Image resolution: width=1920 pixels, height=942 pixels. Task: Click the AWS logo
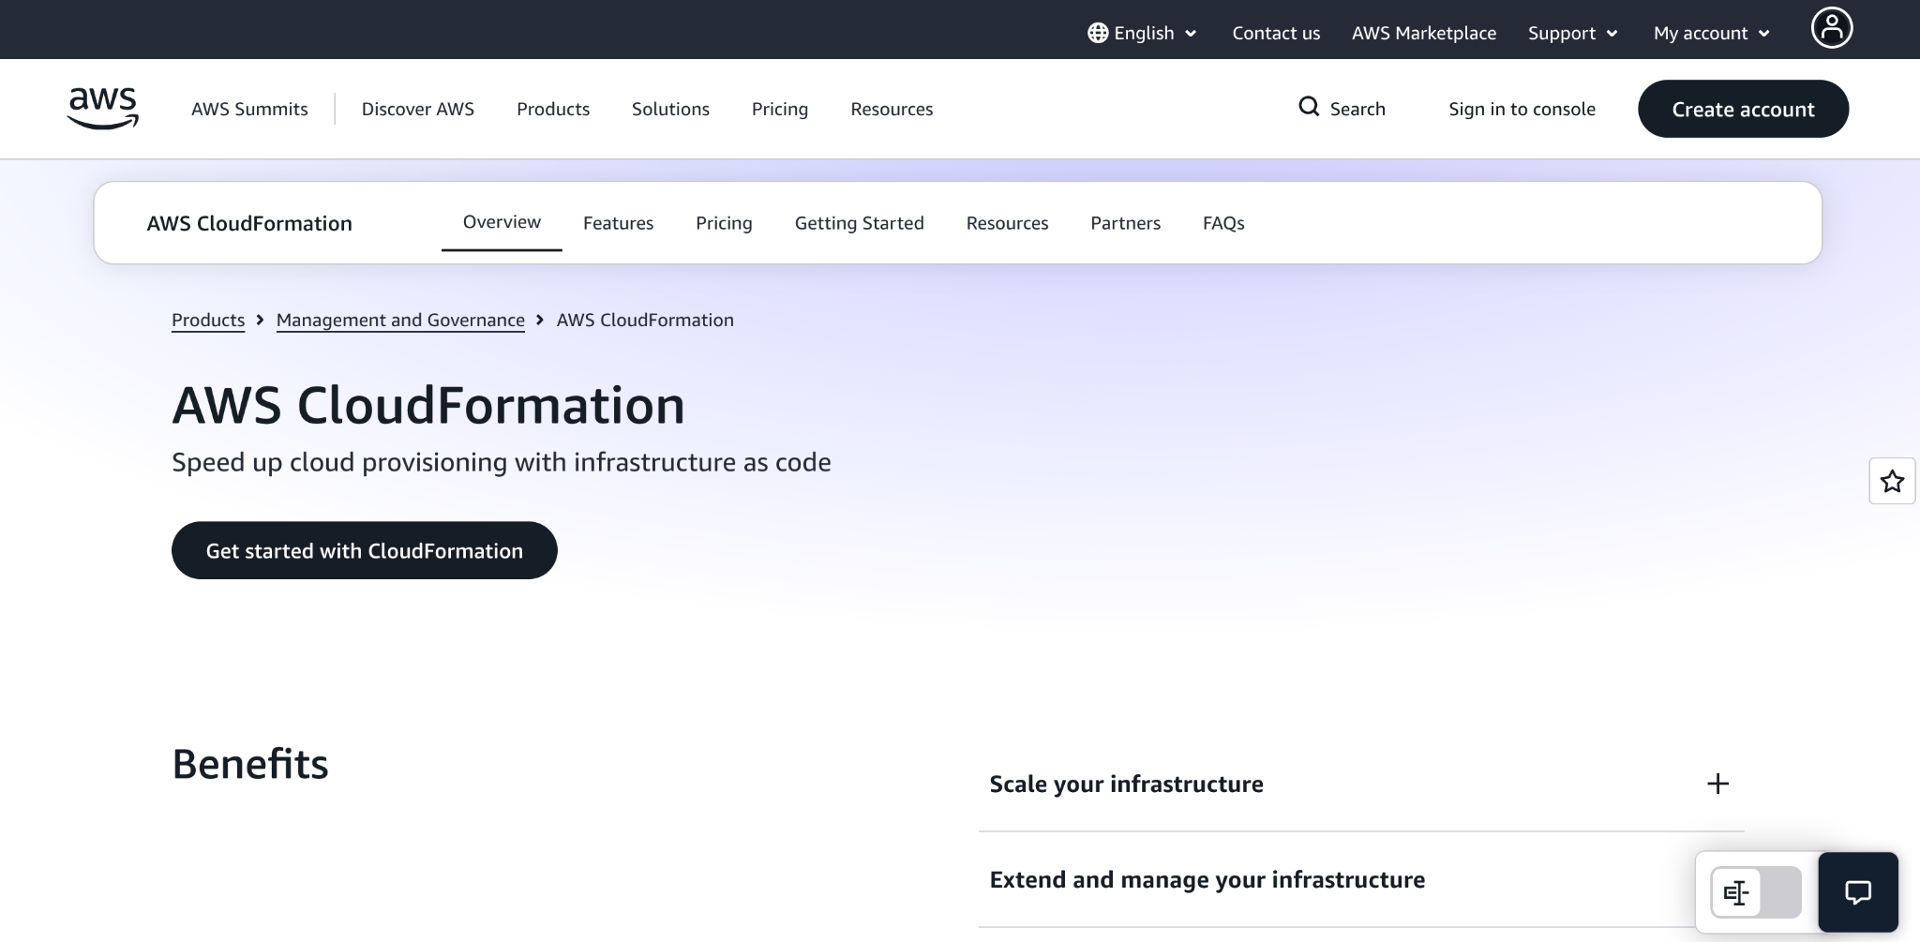[103, 109]
